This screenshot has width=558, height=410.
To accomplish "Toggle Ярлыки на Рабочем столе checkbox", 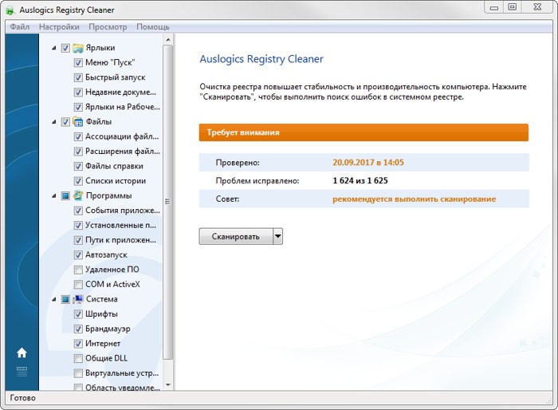I will tap(78, 107).
